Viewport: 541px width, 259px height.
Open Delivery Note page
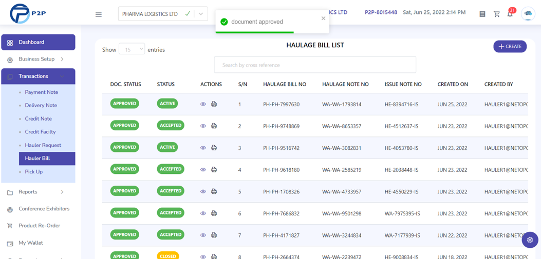tap(41, 105)
